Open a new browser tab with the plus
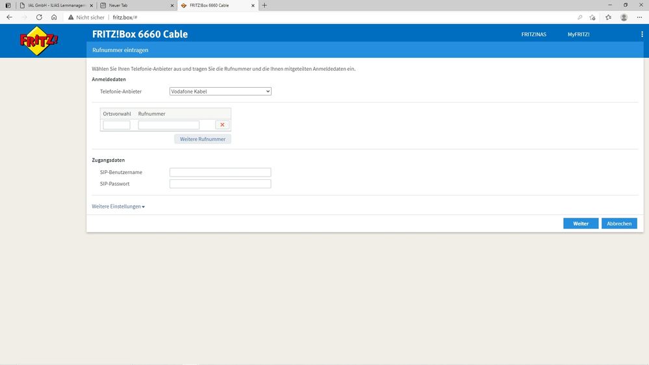Image resolution: width=649 pixels, height=365 pixels. pos(264,5)
